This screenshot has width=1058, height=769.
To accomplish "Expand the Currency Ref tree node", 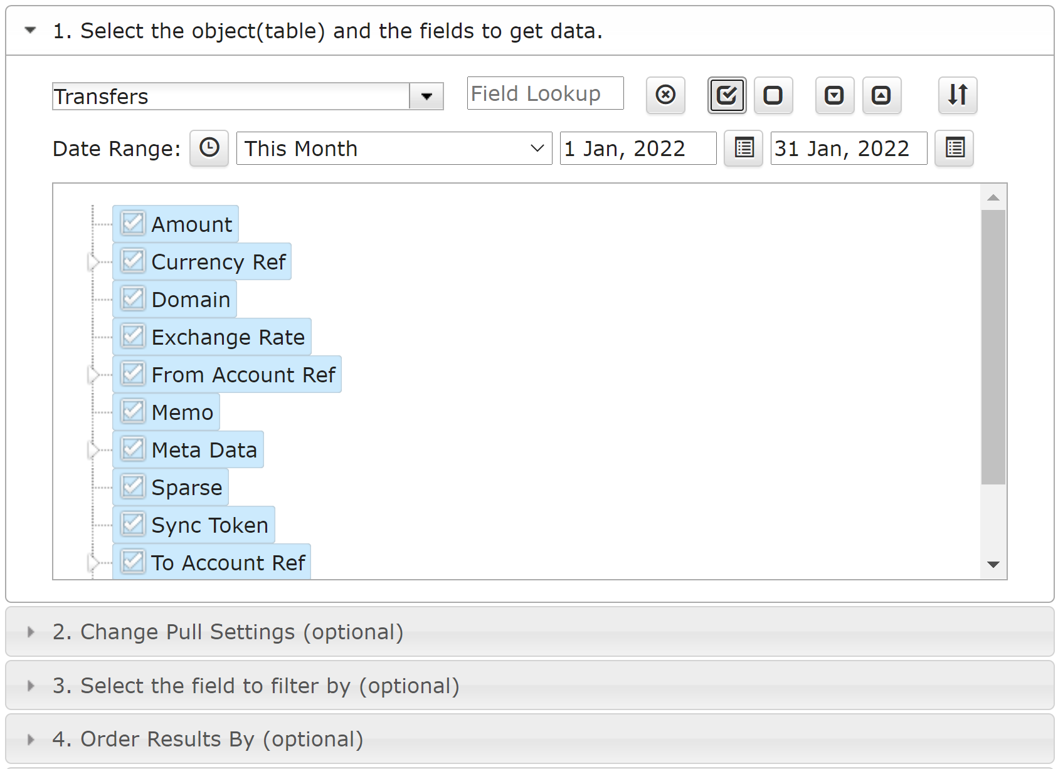I will 94,261.
